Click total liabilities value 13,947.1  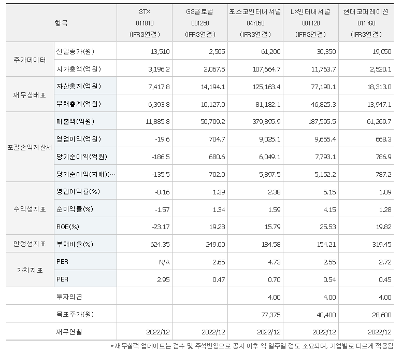379,104
